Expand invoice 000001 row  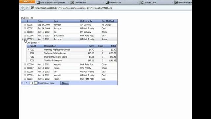(x=25, y=25)
